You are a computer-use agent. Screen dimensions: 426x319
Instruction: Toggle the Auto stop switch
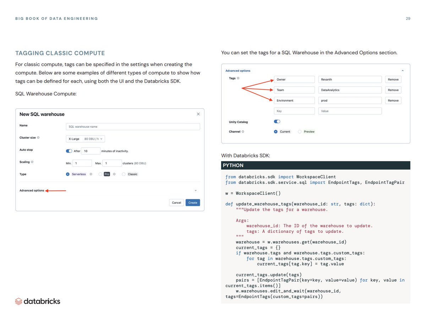(69, 150)
